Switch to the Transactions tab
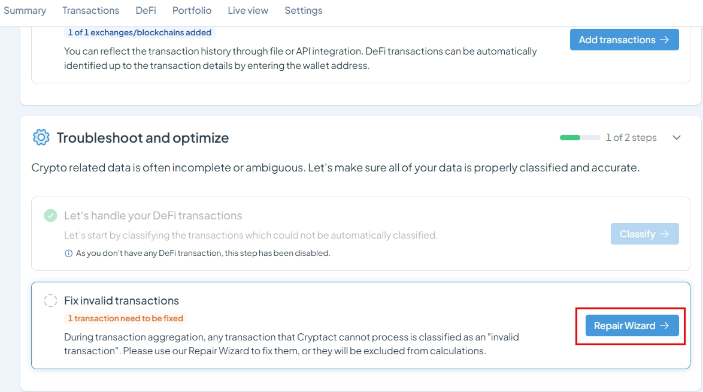 [x=90, y=10]
